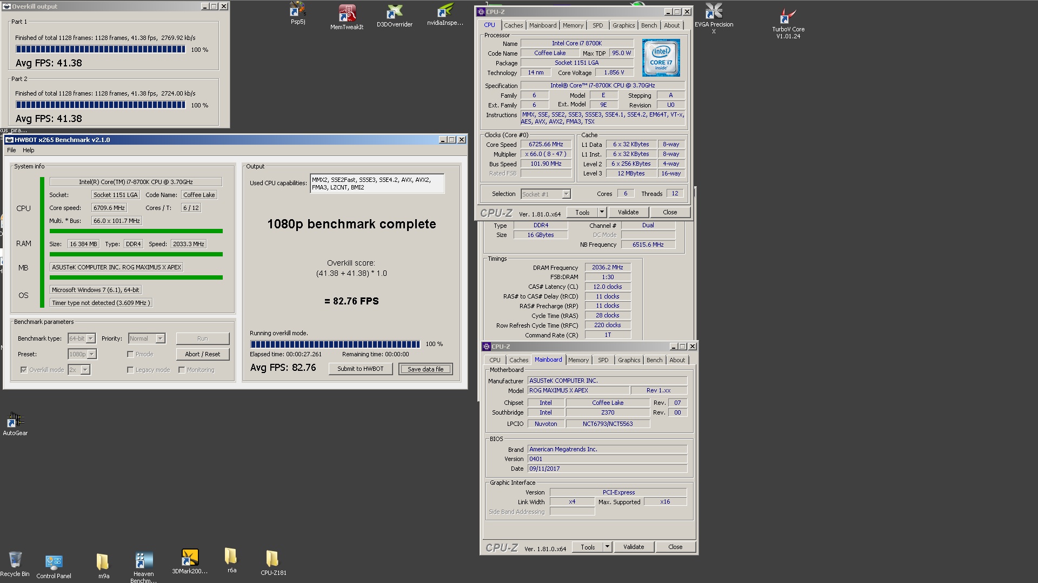Click the Part 1 progress bar in Overkill output
The image size is (1038, 583).
click(101, 49)
